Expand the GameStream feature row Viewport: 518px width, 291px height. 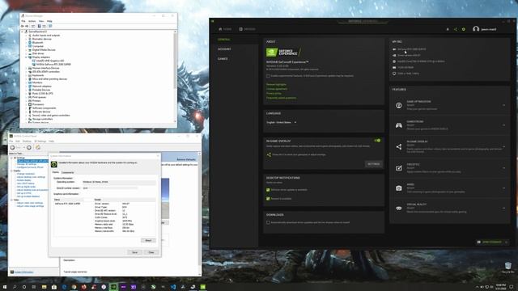pos(503,125)
